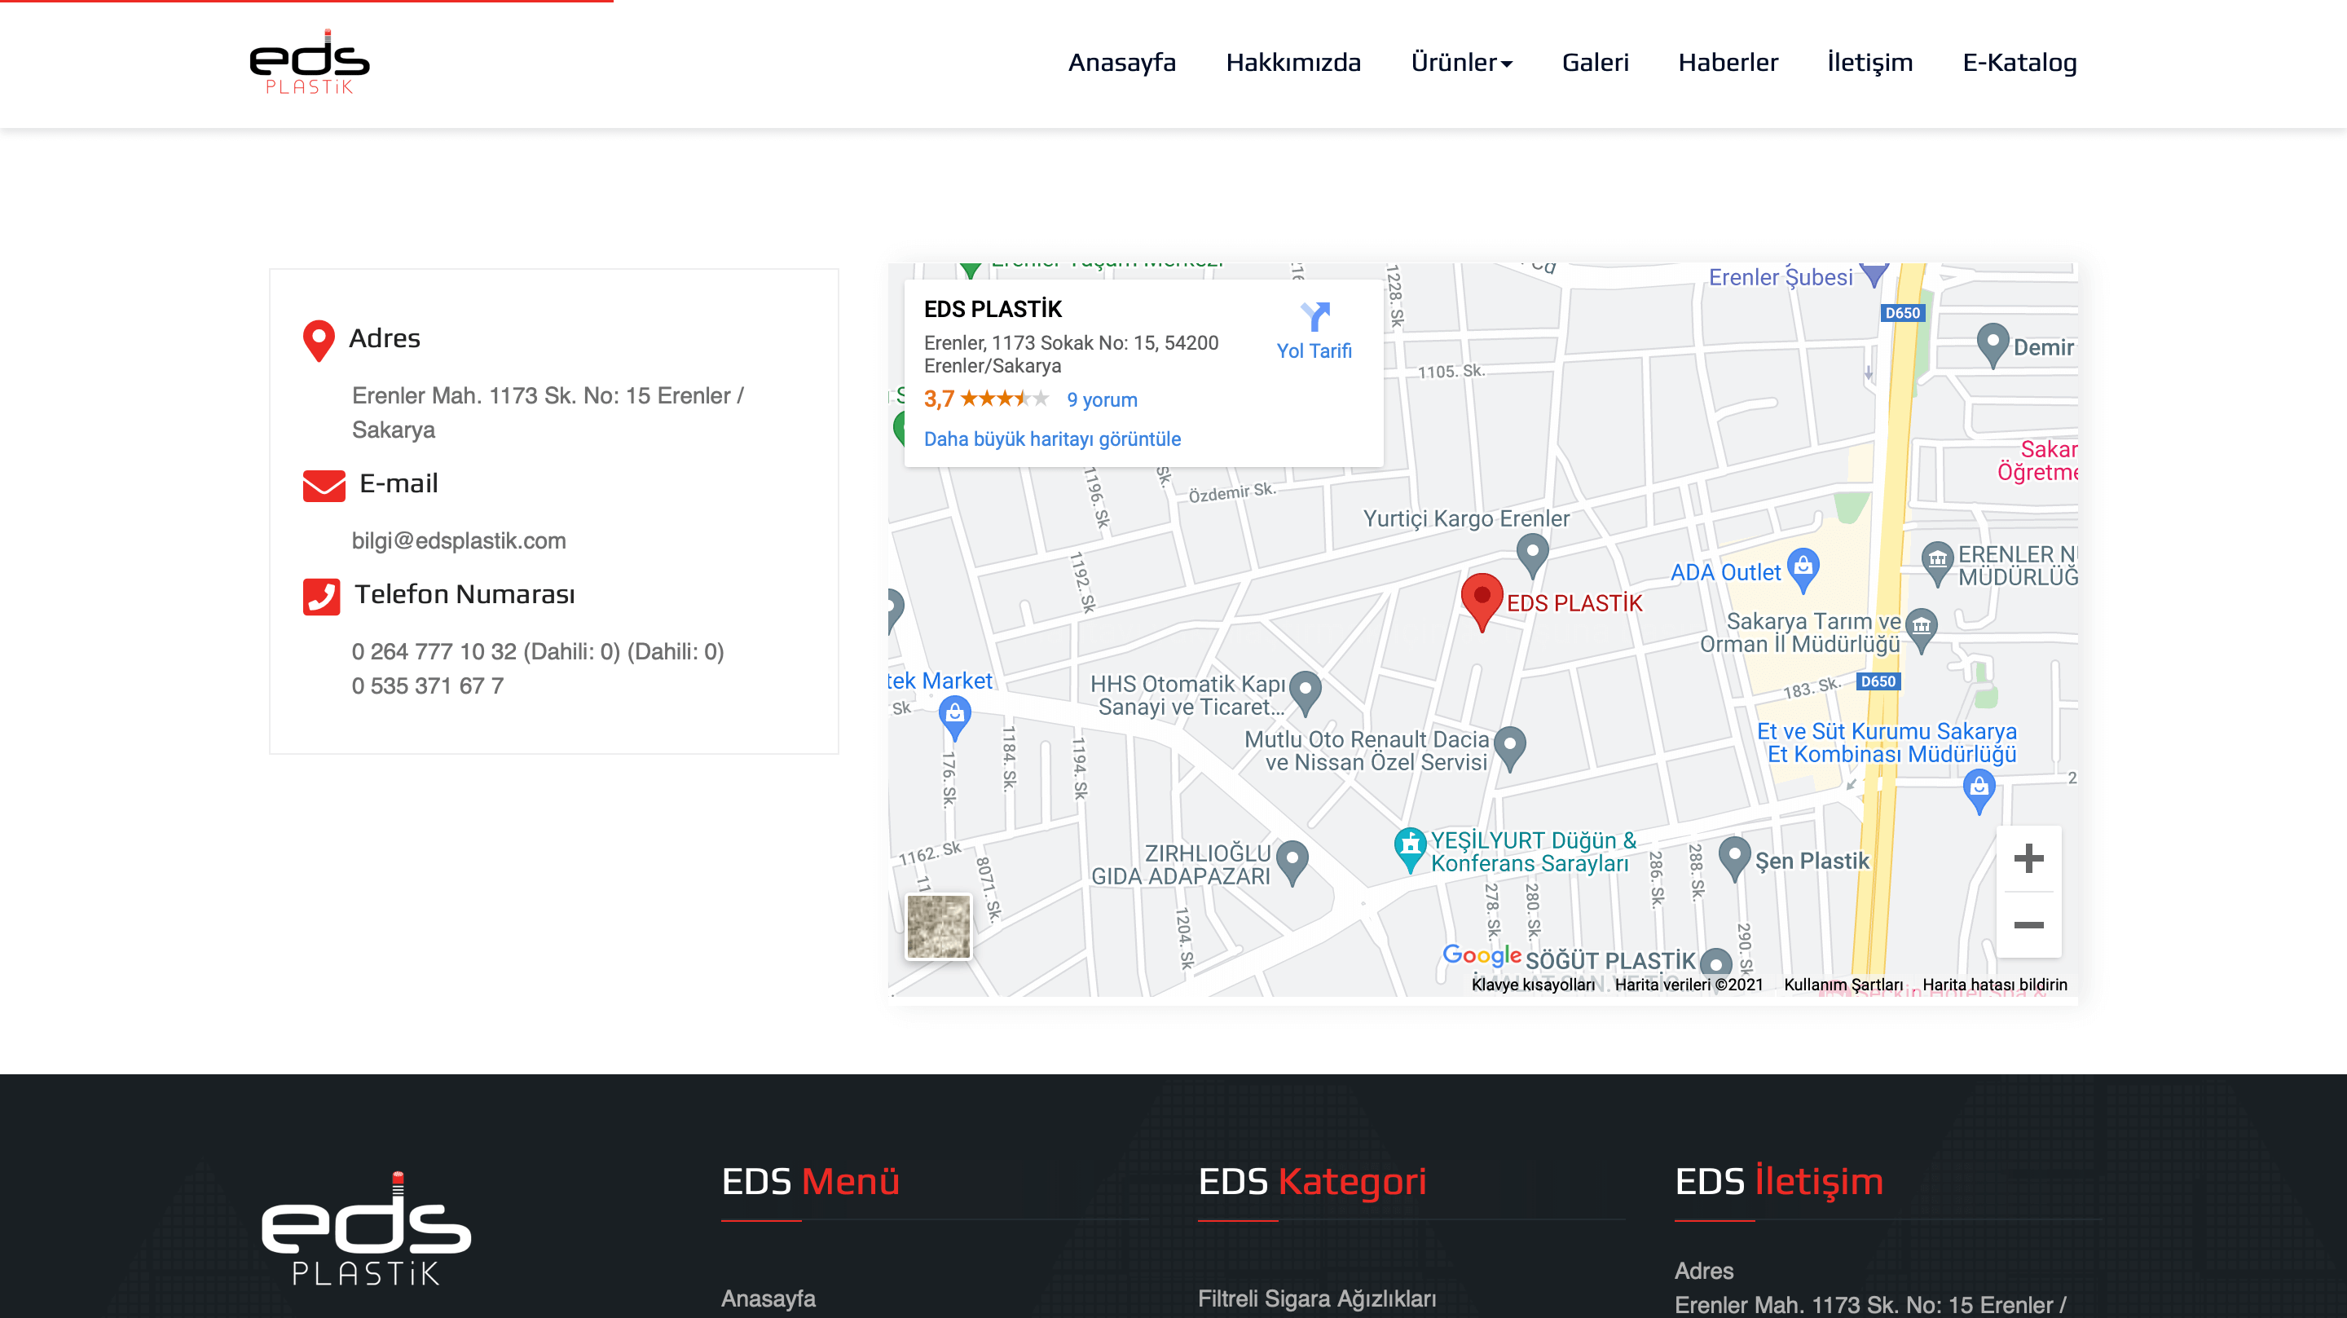Click the YEŞİLYURT Düğün venue marker

pyautogui.click(x=1410, y=846)
